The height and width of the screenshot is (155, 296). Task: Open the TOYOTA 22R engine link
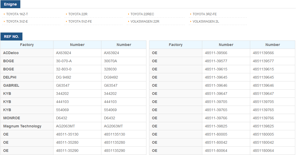(78, 14)
